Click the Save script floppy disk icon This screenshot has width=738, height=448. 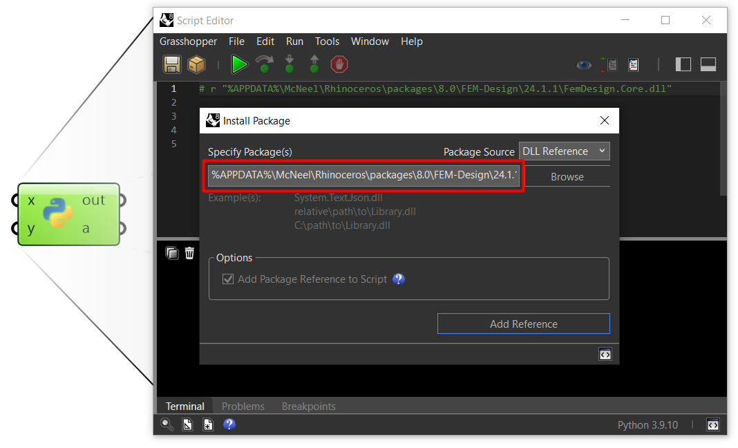pyautogui.click(x=172, y=64)
